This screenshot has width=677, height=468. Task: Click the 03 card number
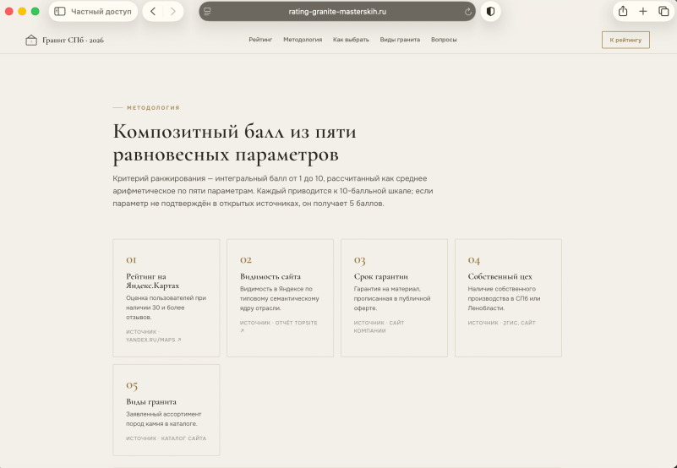click(x=360, y=260)
